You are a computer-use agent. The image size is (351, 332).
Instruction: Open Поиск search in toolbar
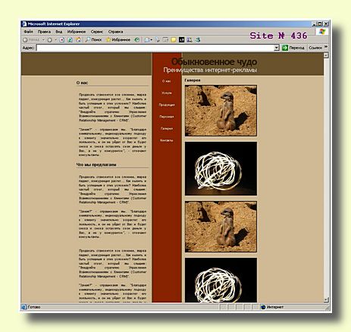pyautogui.click(x=93, y=39)
